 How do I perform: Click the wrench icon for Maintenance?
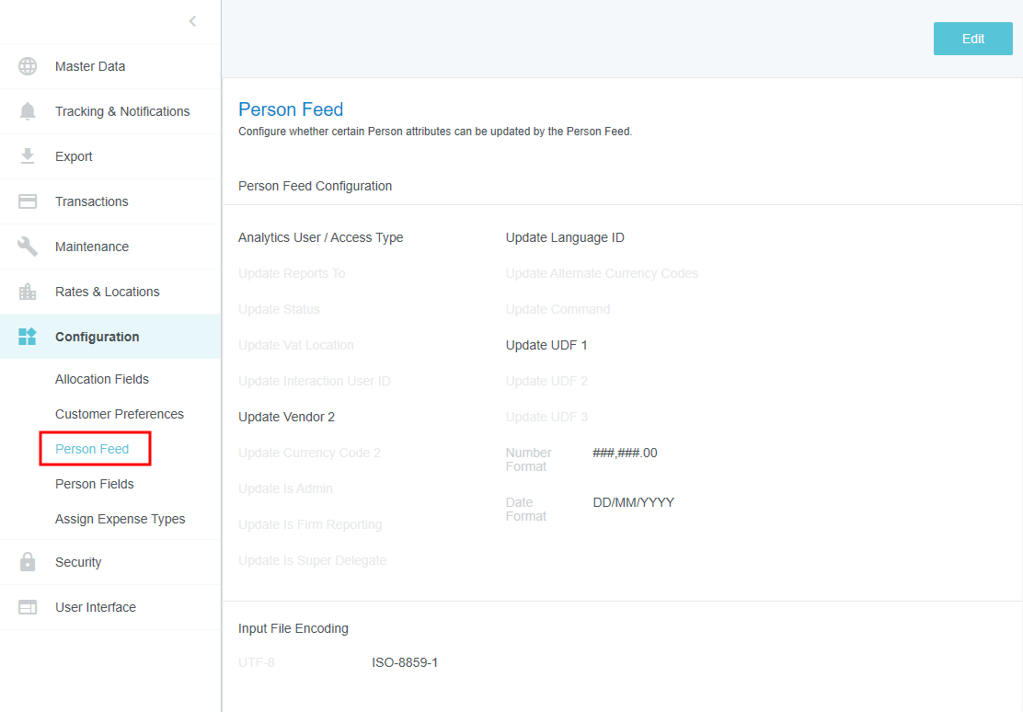[x=28, y=247]
